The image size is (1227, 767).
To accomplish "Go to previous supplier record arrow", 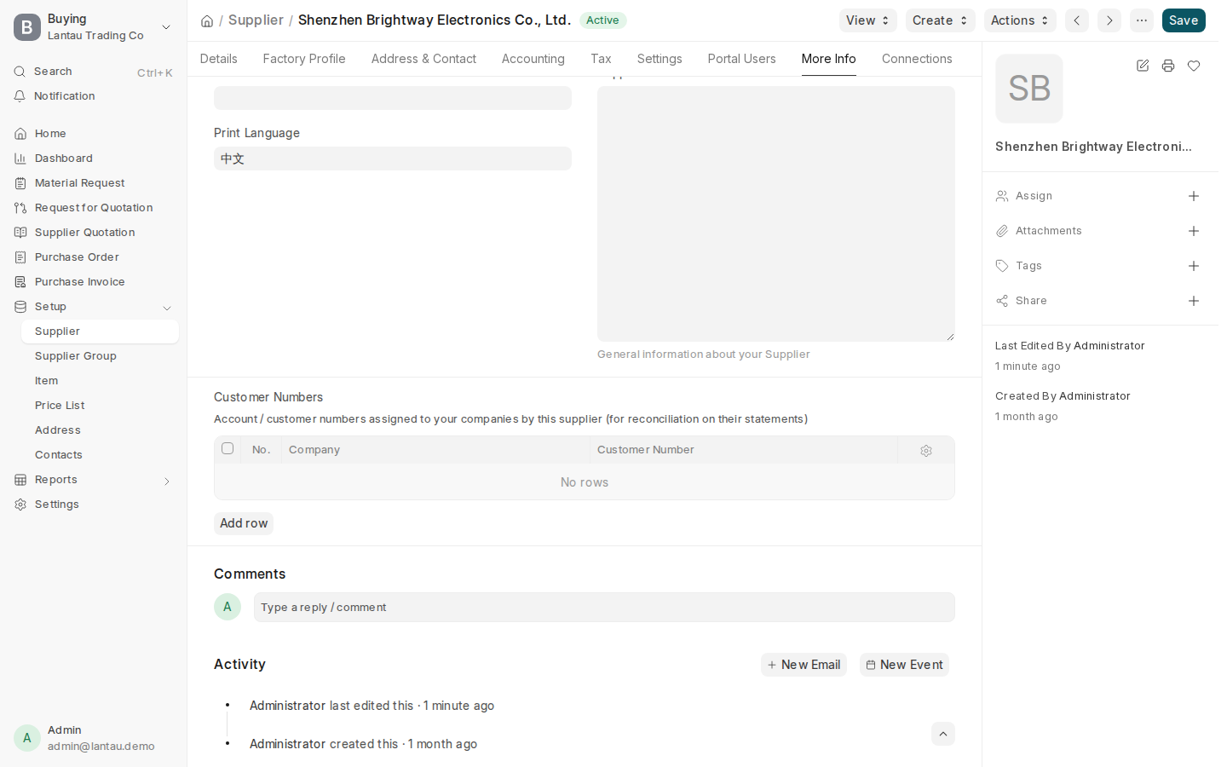I will [x=1077, y=20].
